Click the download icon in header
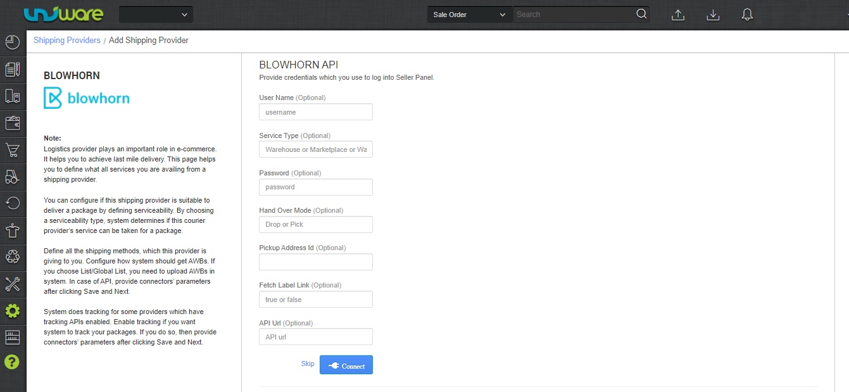The height and width of the screenshot is (392, 849). point(713,15)
